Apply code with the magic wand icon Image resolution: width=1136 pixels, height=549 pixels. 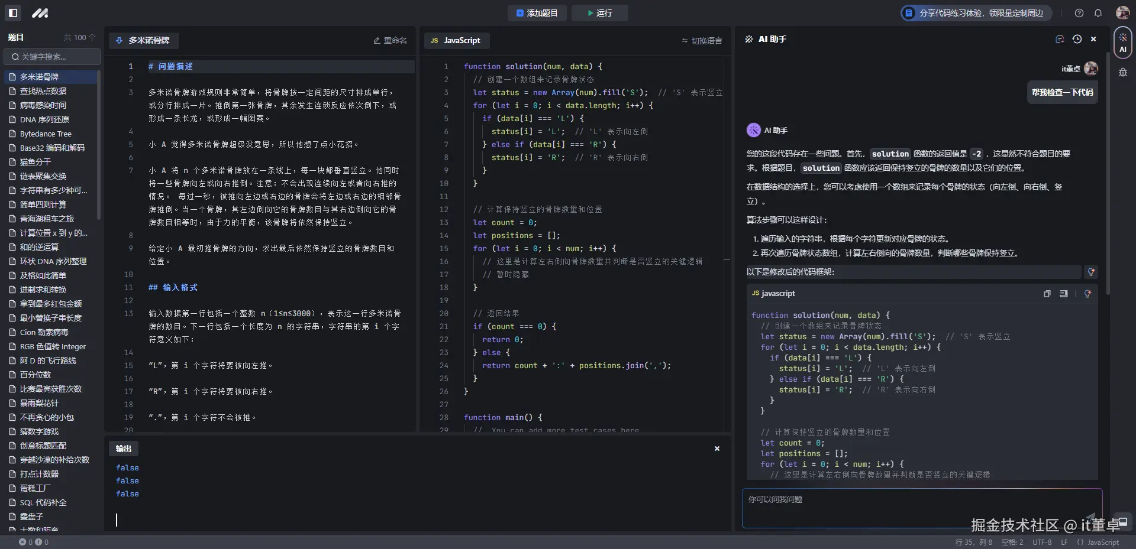pos(1087,294)
